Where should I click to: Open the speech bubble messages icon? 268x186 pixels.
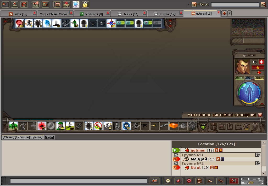(x=238, y=126)
